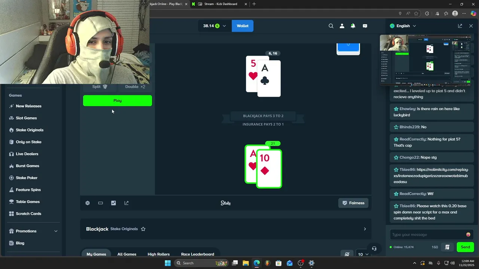Open Microsoft Store taskbar icon
Viewport: 479px width, 269px height.
278,263
